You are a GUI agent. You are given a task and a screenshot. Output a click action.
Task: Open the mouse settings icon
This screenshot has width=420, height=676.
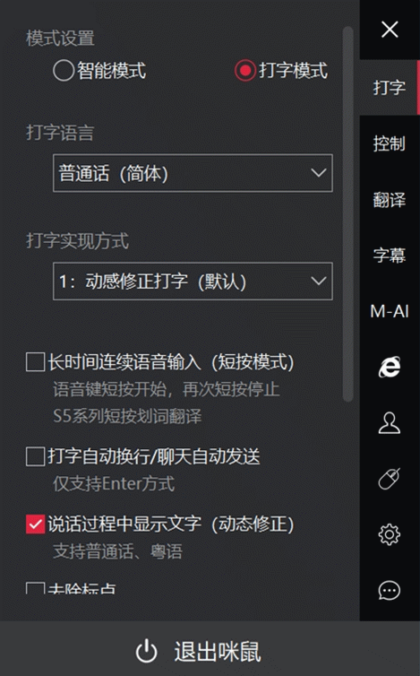[390, 479]
